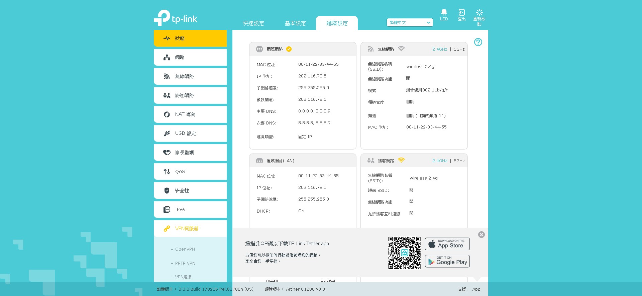Viewport: 642px width, 296px height.
Task: Click the VPN伺服器 key icon
Action: (x=167, y=229)
